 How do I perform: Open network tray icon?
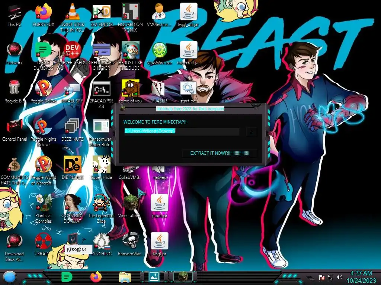click(331, 277)
